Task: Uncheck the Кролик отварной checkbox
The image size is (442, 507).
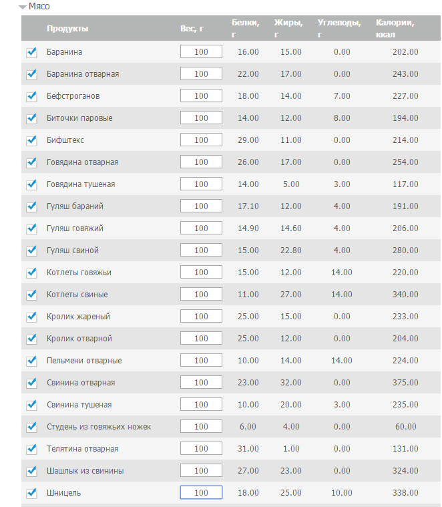Action: click(31, 339)
